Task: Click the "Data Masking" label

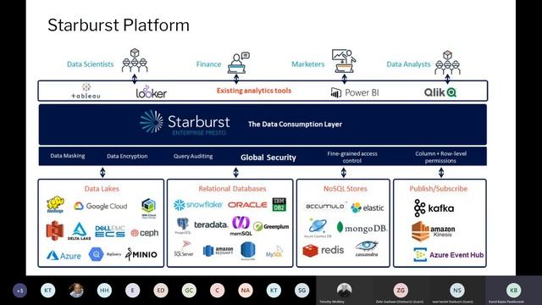Action: [68, 156]
